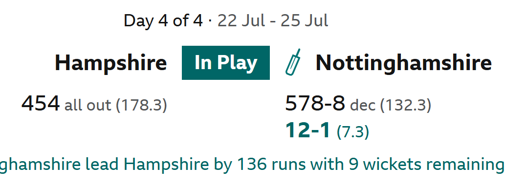Select the Hampshire team name

pos(110,63)
